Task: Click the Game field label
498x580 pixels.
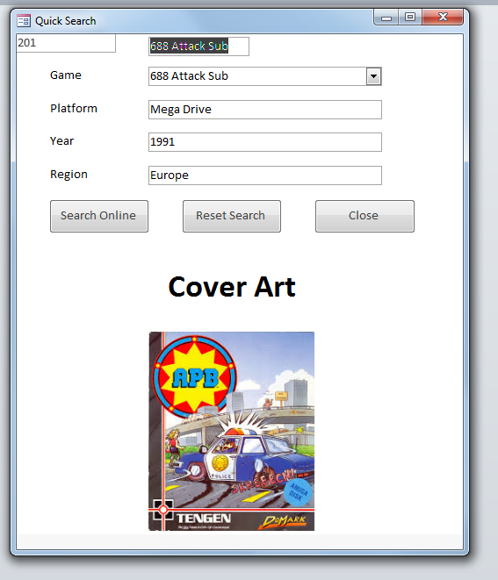Action: click(x=66, y=75)
